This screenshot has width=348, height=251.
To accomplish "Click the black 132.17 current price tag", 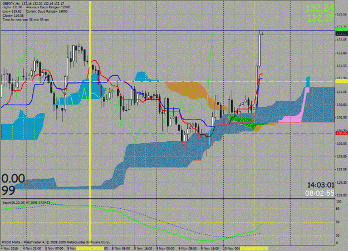I will tap(341, 33).
